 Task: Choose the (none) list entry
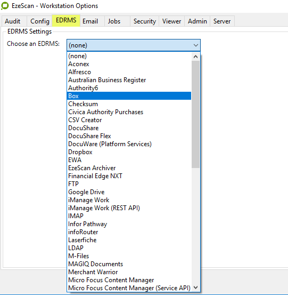[x=129, y=56]
